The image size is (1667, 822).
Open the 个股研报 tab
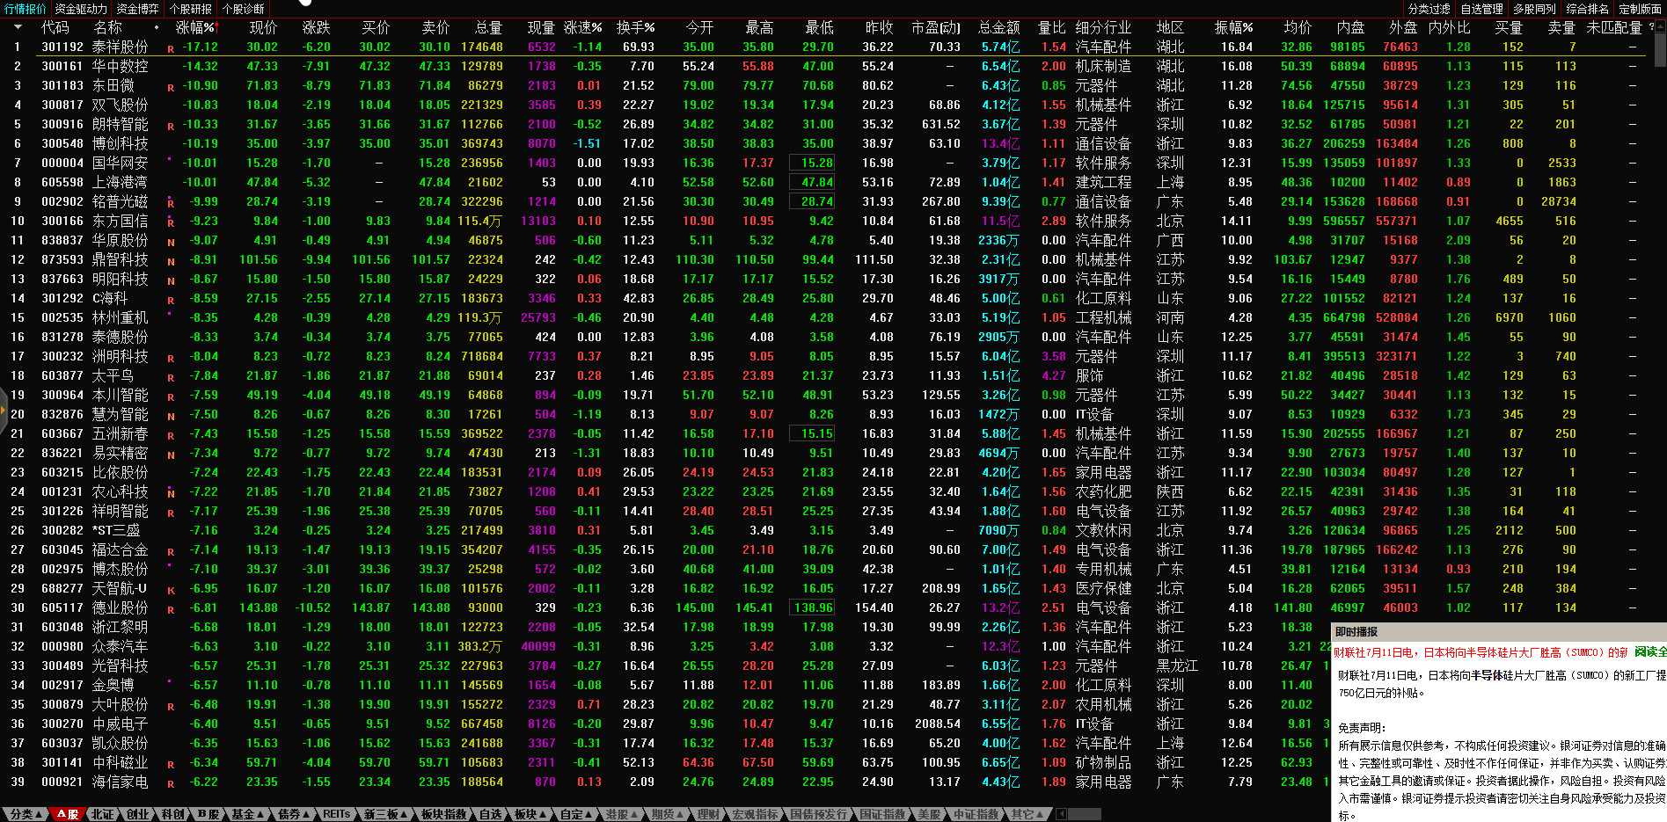coord(191,9)
